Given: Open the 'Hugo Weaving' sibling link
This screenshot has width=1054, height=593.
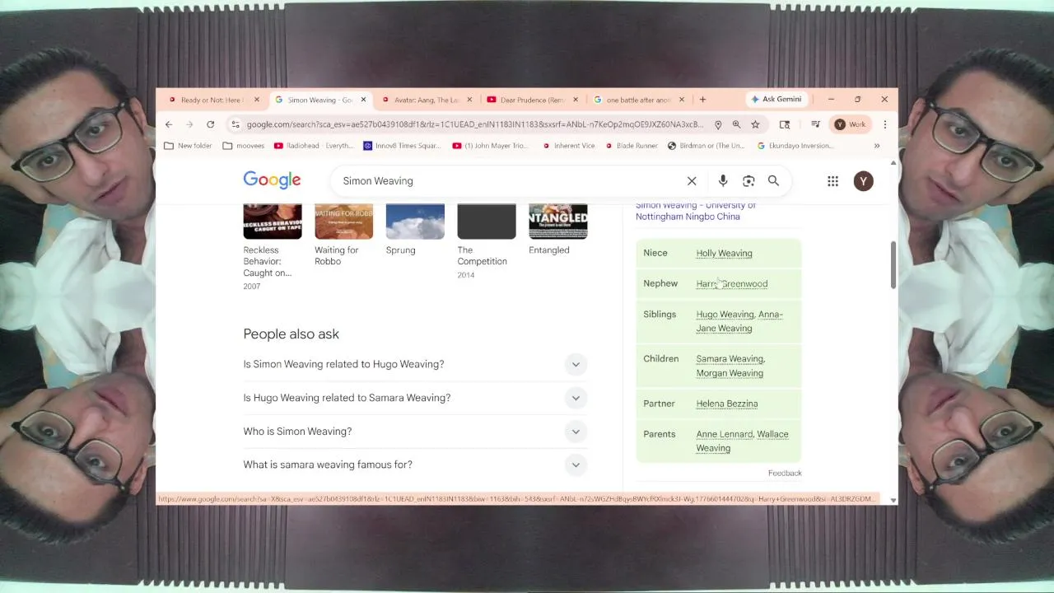Looking at the screenshot, I should (x=725, y=314).
